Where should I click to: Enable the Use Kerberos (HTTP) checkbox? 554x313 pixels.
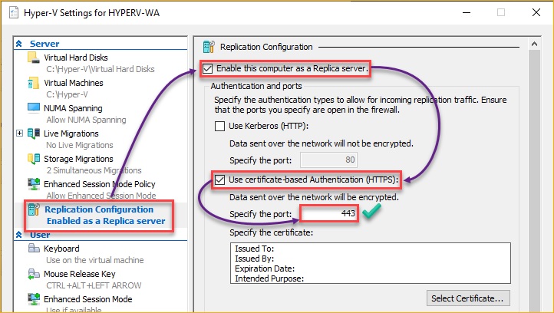coord(220,126)
